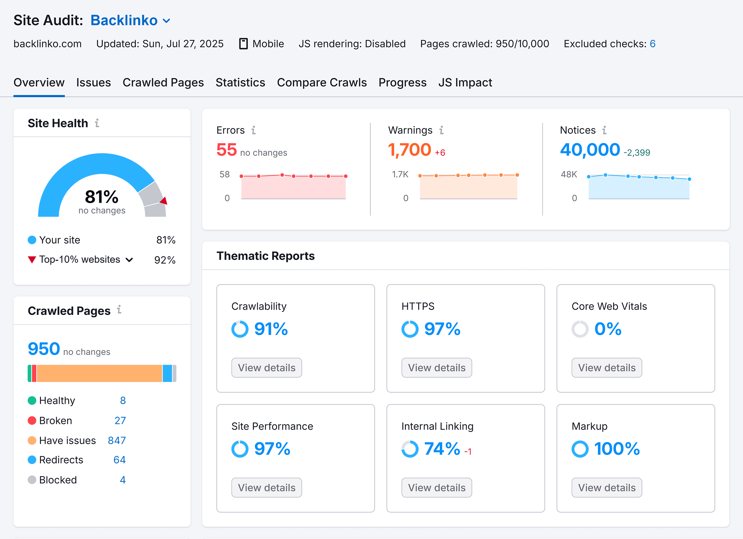
Task: Click the green Healthy legend dot
Action: click(32, 401)
